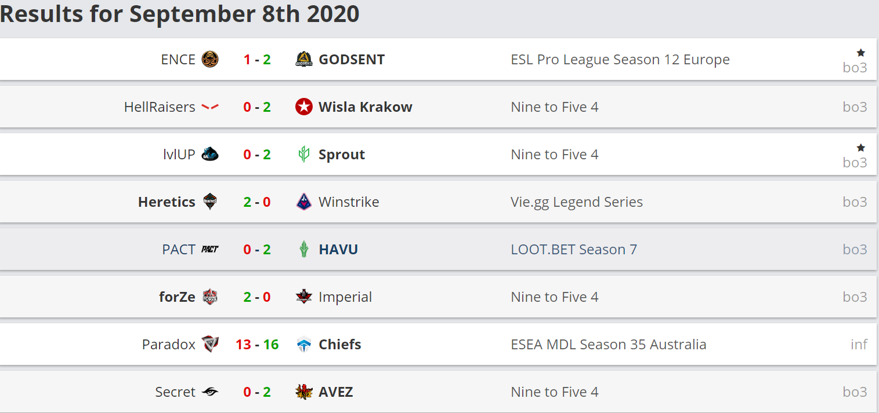Click the Chiefs team logo
Viewport: 879px width, 413px height.
(x=304, y=345)
